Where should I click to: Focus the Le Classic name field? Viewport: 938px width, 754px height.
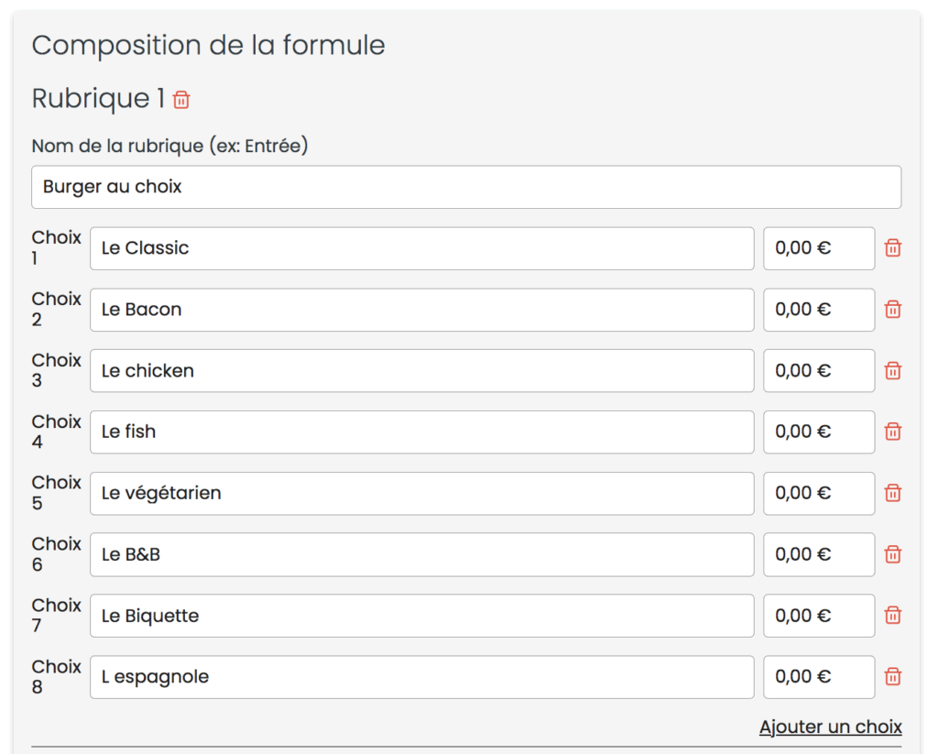coord(421,248)
